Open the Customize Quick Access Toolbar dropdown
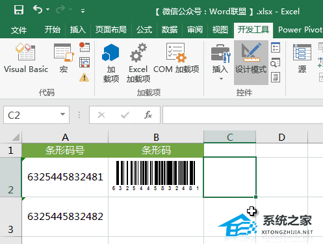 pyautogui.click(x=83, y=10)
